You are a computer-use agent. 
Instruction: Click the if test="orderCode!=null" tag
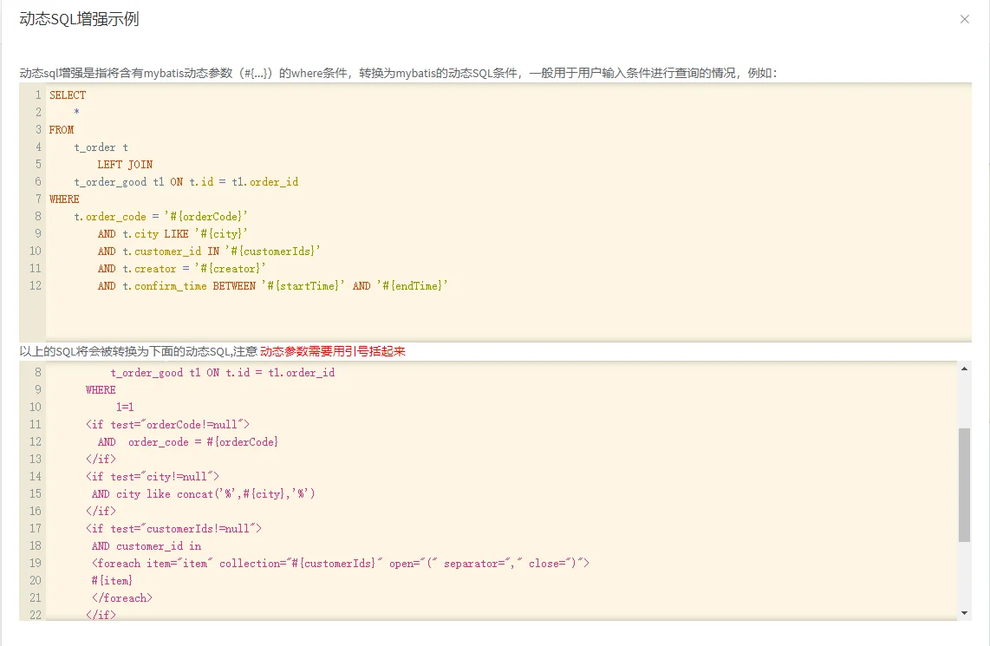pos(167,425)
